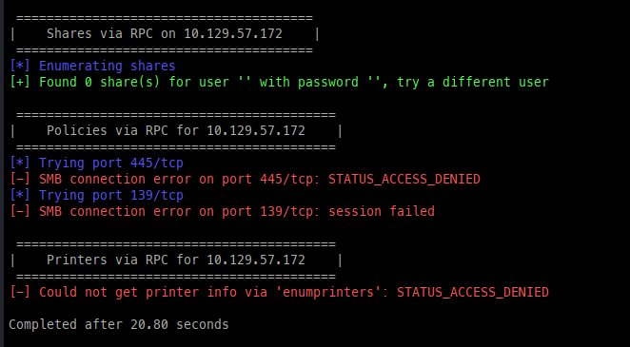Screen dimensions: 630x347
Task: Click the red [-] marker on port 139 error
Action: (20, 211)
